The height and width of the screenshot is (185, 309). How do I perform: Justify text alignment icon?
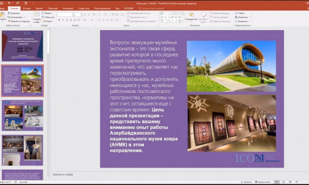click(x=111, y=20)
